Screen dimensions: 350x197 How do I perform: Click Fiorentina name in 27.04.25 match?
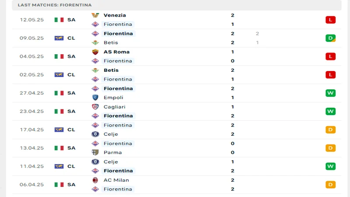click(x=118, y=88)
